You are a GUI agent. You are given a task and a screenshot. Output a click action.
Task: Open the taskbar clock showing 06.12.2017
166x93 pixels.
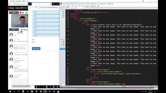coord(150,91)
